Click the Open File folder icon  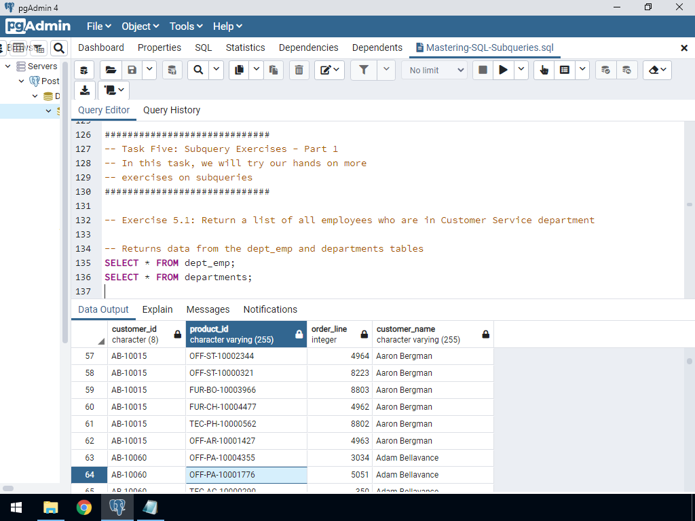111,70
